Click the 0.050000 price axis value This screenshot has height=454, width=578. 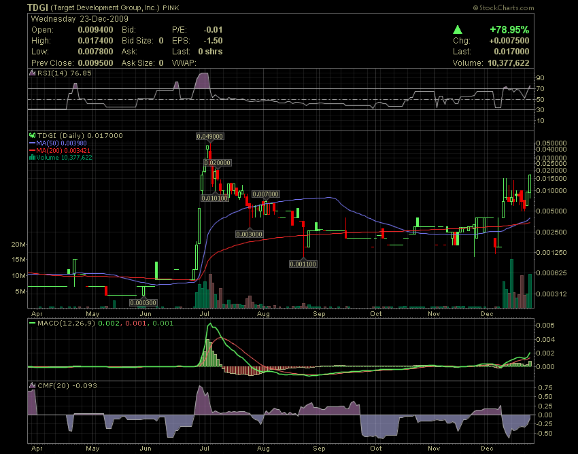pyautogui.click(x=551, y=143)
